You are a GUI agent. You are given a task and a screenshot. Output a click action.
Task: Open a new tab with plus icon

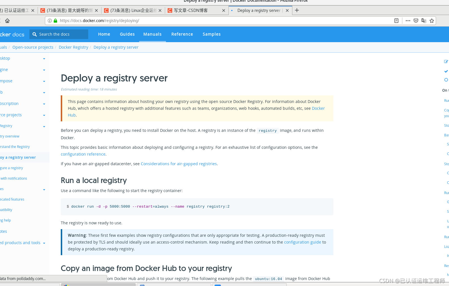[297, 10]
